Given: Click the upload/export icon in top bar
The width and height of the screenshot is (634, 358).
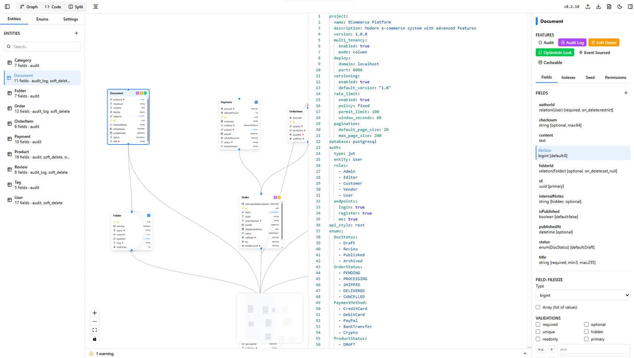Looking at the screenshot, I should point(588,7).
